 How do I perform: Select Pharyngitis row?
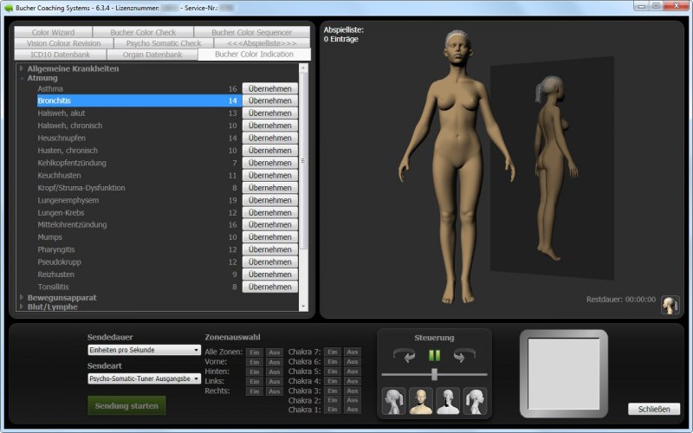point(139,249)
